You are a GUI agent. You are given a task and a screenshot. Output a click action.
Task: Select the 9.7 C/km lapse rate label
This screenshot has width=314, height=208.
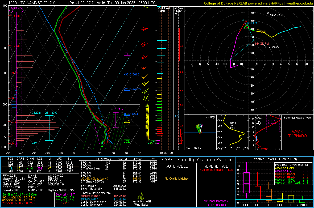[117, 109]
